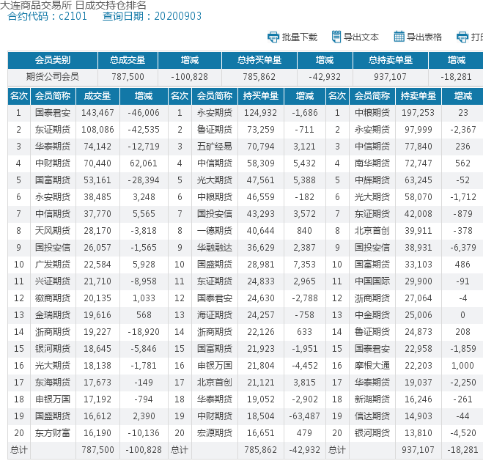Click 东海期货 in the volume ranking
The height and width of the screenshot is (461, 483).
click(53, 382)
